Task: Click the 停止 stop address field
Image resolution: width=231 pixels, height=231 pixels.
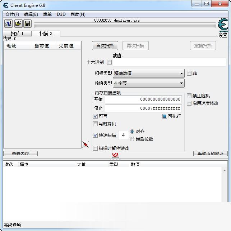Action: 143,108
